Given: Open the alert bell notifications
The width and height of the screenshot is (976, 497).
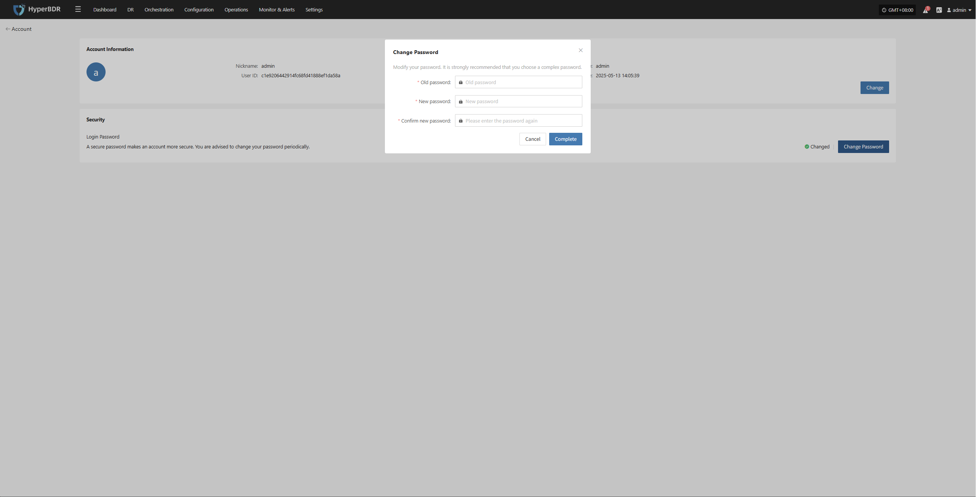Looking at the screenshot, I should [926, 10].
